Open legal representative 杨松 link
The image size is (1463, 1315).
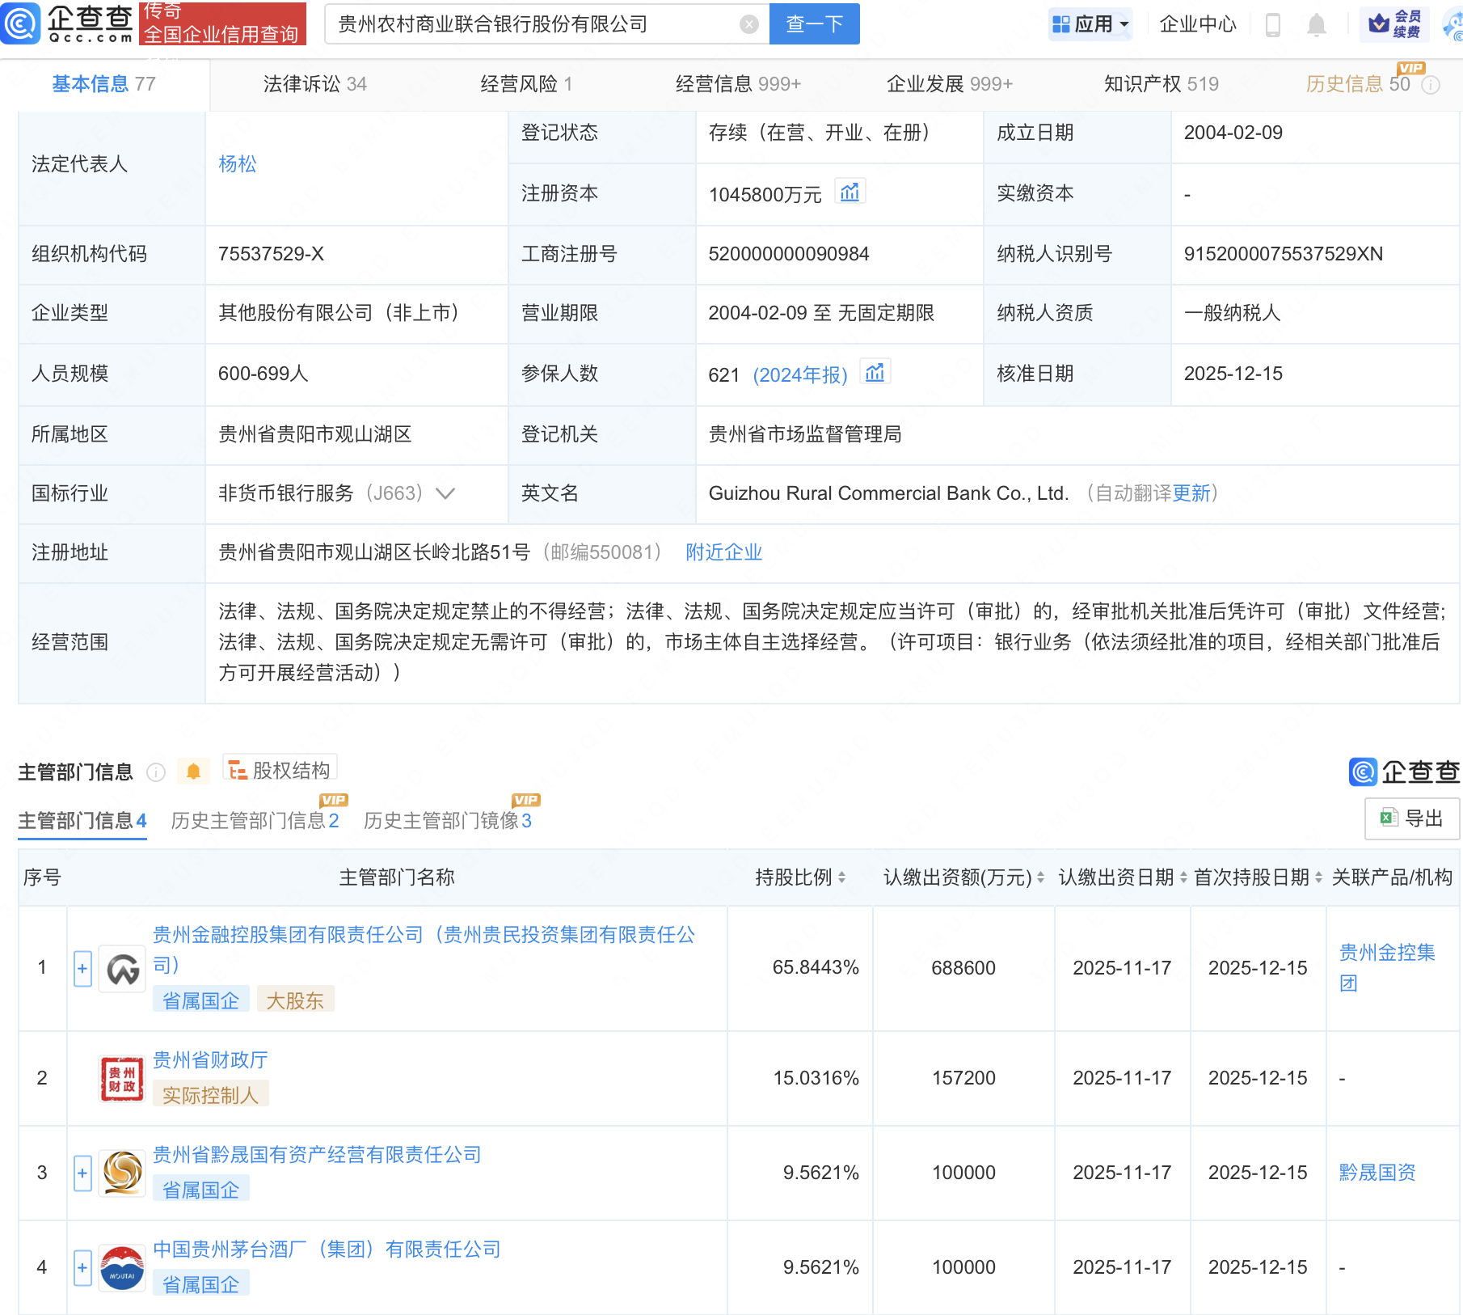(x=237, y=164)
